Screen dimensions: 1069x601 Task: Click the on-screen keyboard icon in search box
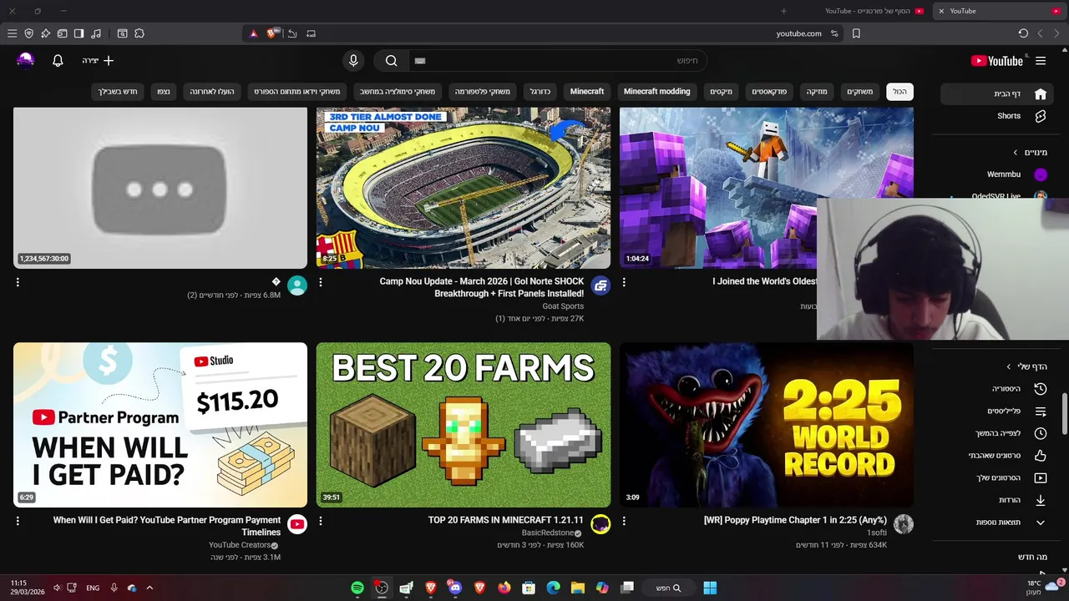point(421,61)
